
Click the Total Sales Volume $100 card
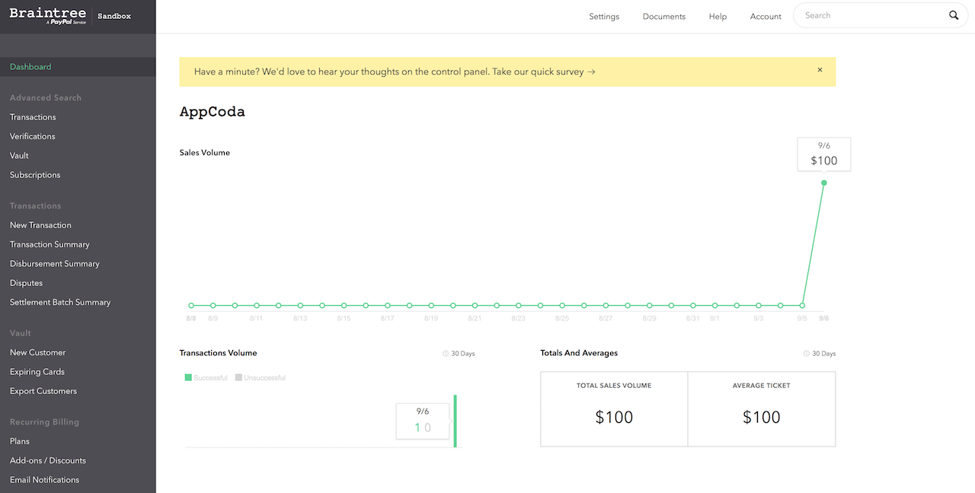(x=614, y=409)
